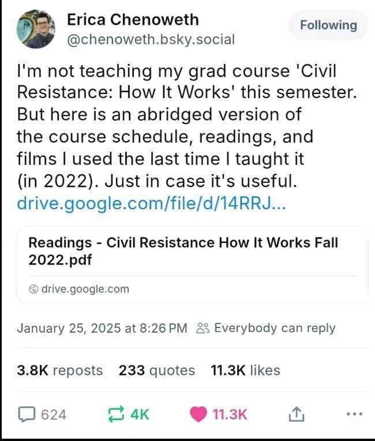Click the Everybody can reply people icon
Image resolution: width=375 pixels, height=441 pixels.
point(202,328)
